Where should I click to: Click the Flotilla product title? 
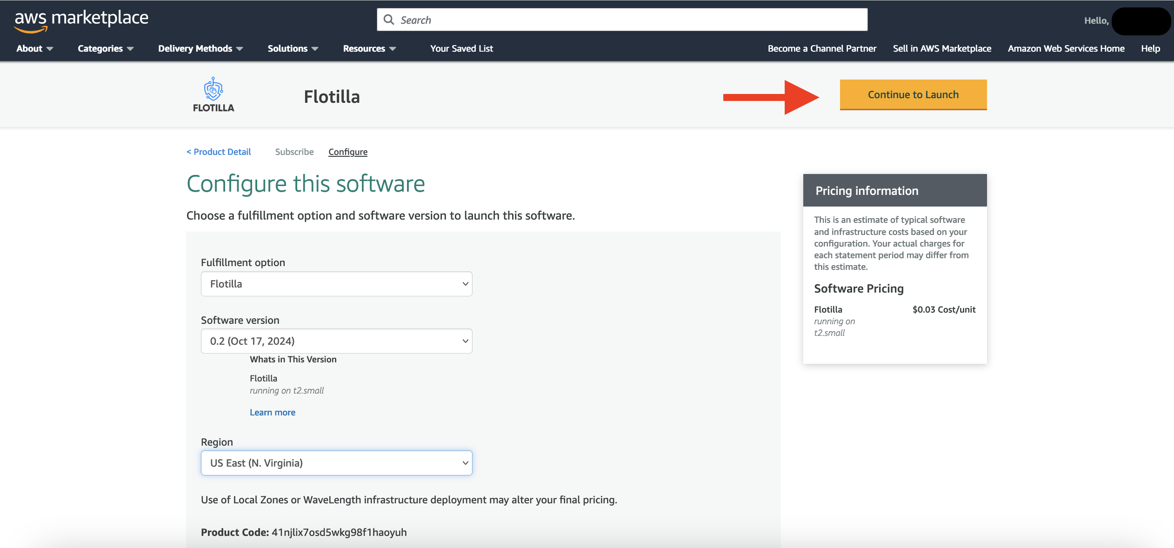coord(332,97)
